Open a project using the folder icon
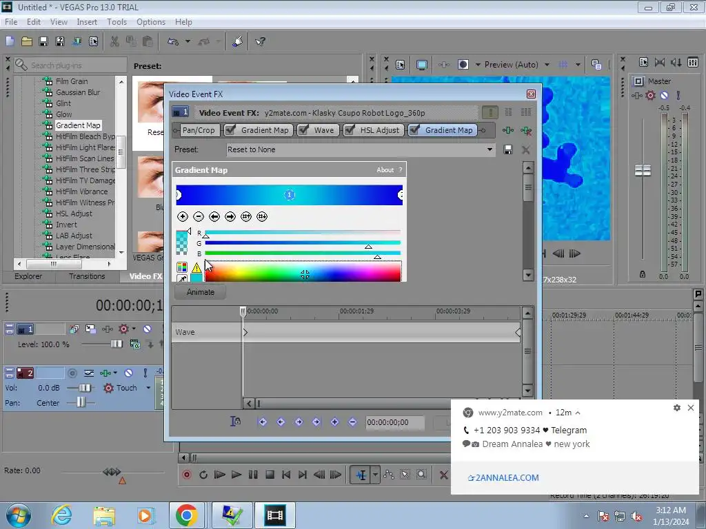Viewport: 706px width, 529px height. pos(27,42)
